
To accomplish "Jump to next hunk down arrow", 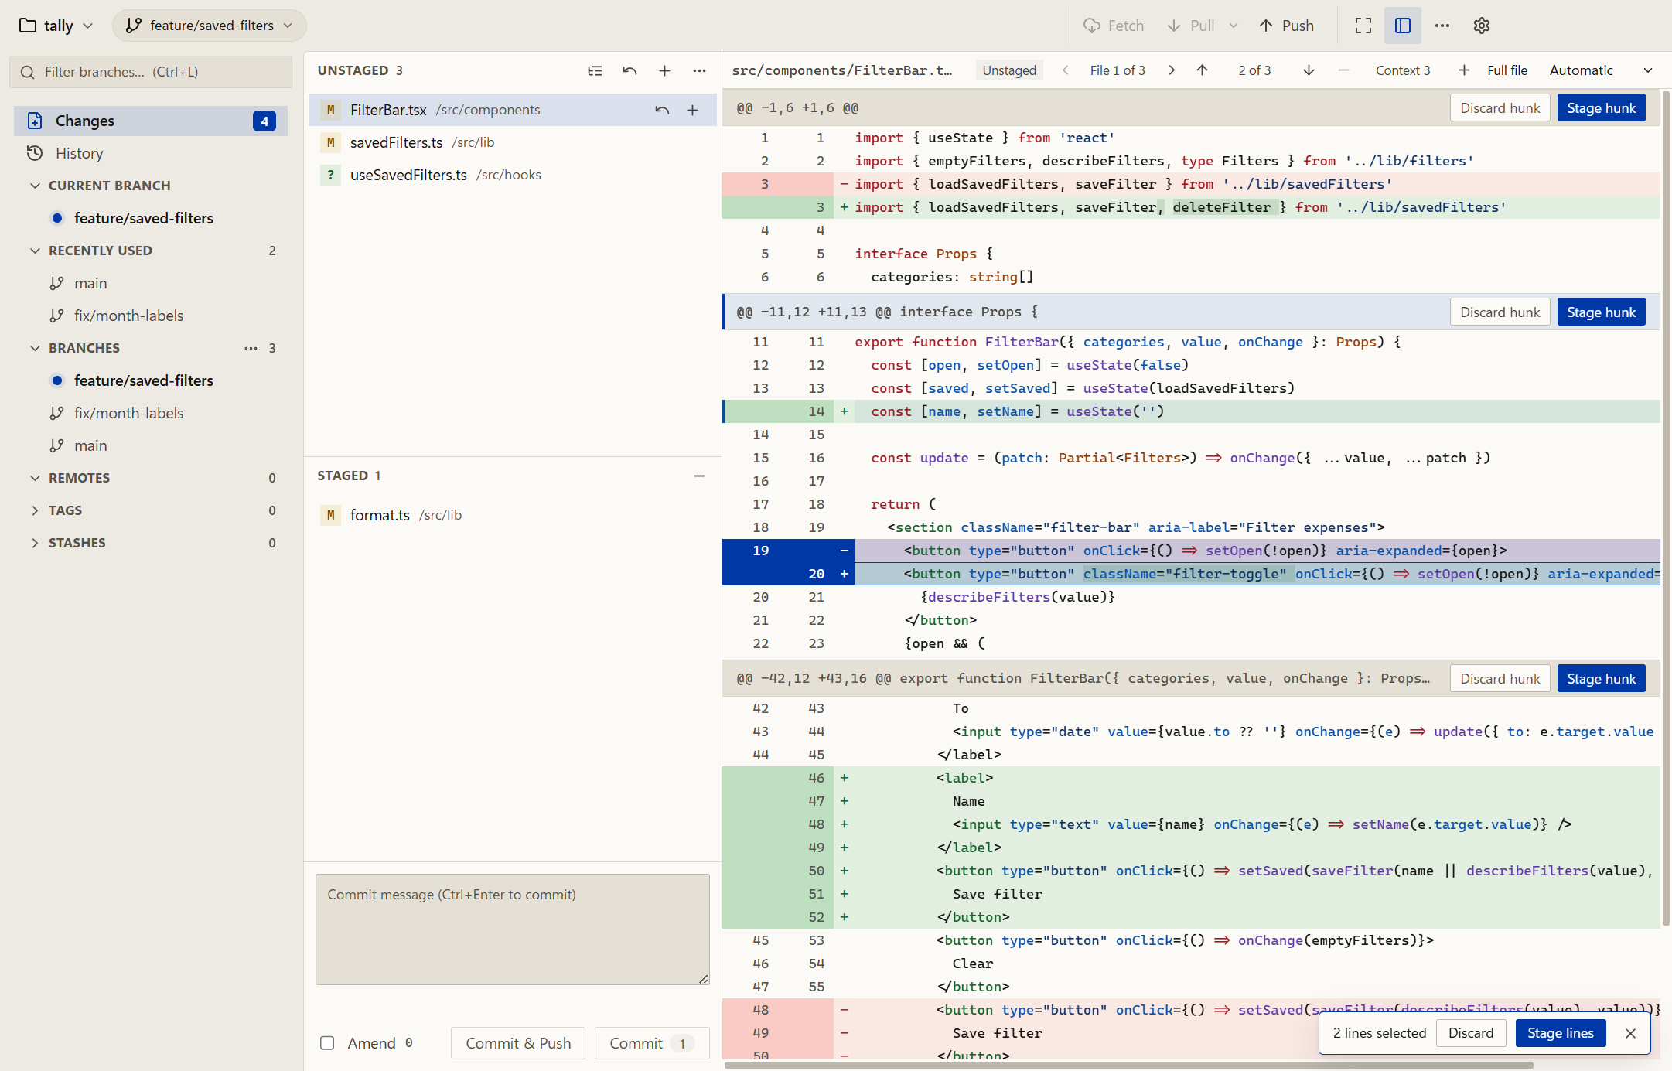I will click(x=1309, y=70).
